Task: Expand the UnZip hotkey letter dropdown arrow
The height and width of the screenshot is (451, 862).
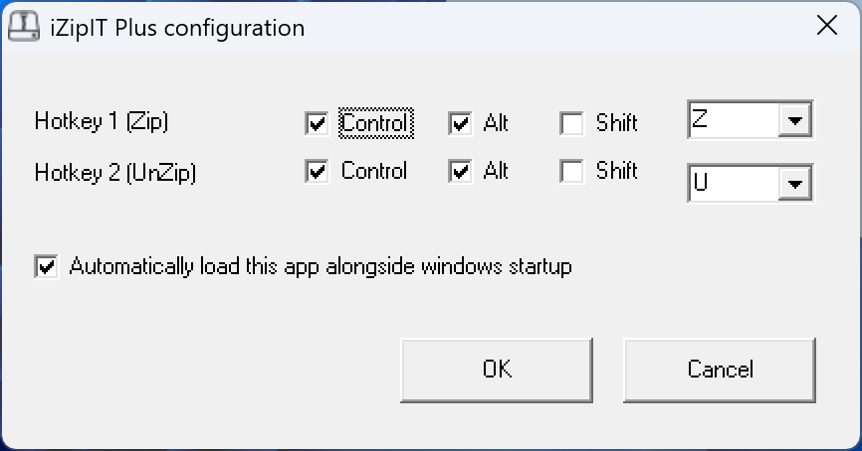Action: click(794, 184)
